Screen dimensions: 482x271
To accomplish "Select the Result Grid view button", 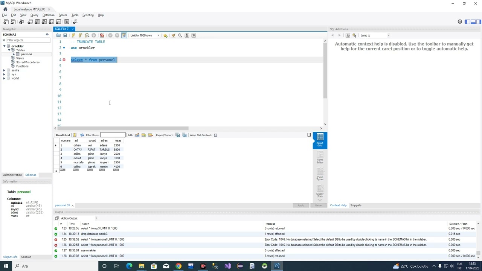I will click(x=320, y=140).
